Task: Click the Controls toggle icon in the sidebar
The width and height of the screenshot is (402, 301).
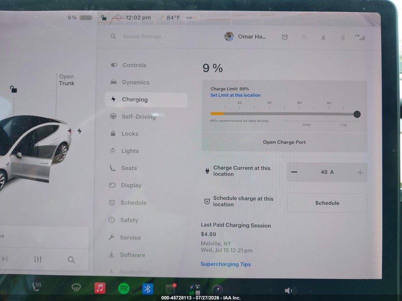Action: pyautogui.click(x=114, y=65)
